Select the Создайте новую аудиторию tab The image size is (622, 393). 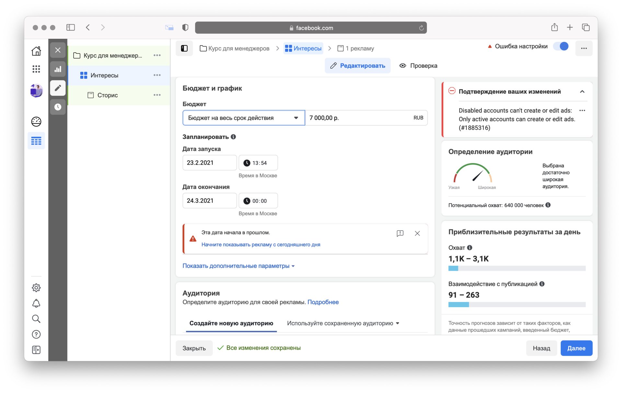[x=231, y=323]
